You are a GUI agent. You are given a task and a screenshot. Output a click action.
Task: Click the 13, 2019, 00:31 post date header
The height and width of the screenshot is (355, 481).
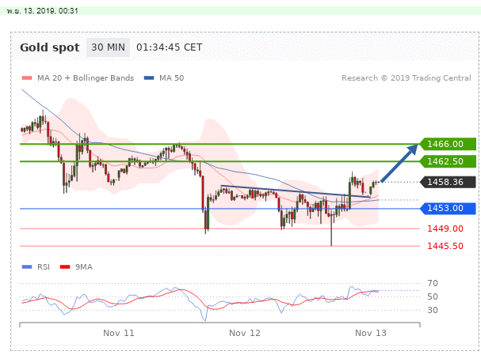42,11
